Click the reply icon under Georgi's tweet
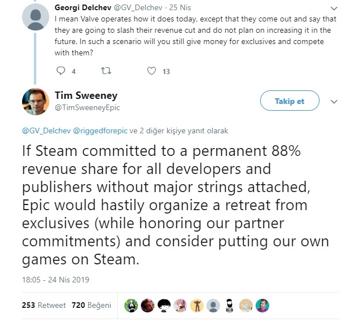The image size is (358, 322). (62, 71)
